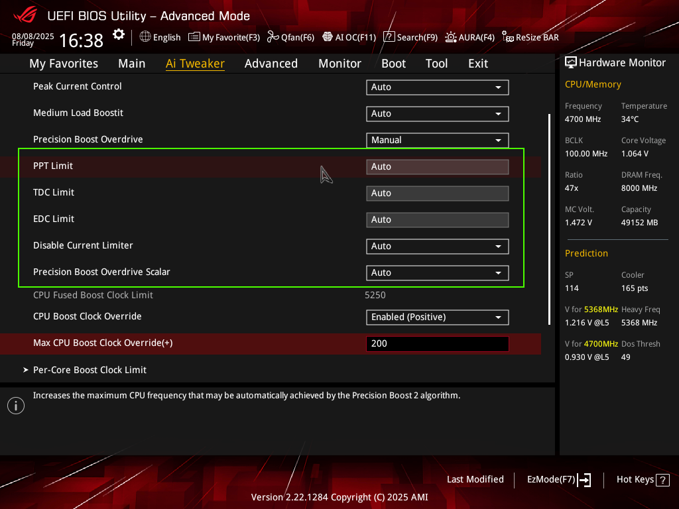The width and height of the screenshot is (679, 509).
Task: Switch to Monitor tab
Action: tap(340, 64)
